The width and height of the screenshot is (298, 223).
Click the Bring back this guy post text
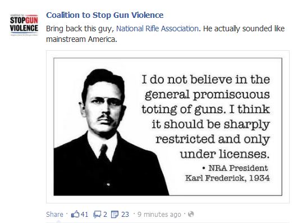(80, 29)
